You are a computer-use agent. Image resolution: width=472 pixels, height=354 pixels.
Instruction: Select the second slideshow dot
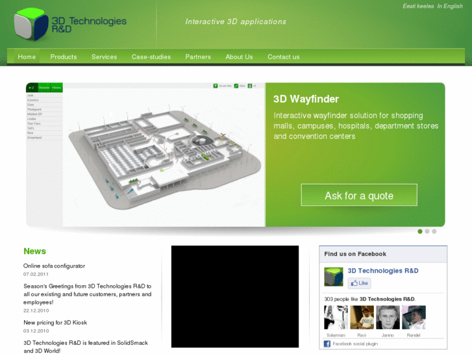(x=427, y=231)
